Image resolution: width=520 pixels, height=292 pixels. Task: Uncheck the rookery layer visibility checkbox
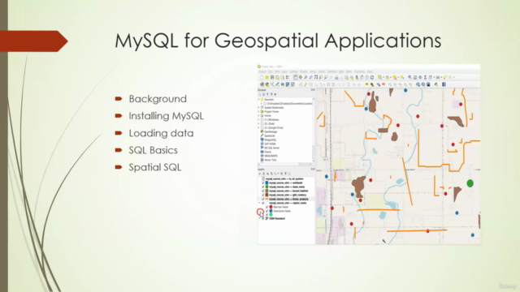(x=263, y=195)
